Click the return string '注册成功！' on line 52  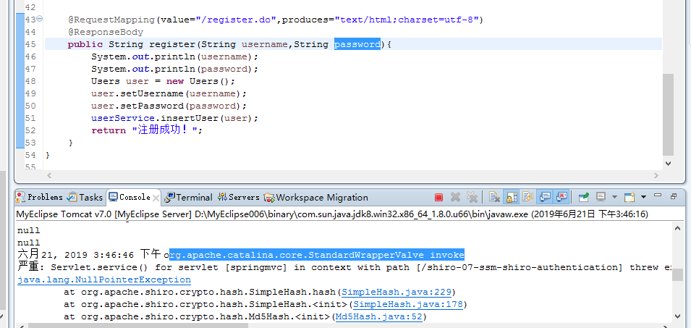point(167,130)
